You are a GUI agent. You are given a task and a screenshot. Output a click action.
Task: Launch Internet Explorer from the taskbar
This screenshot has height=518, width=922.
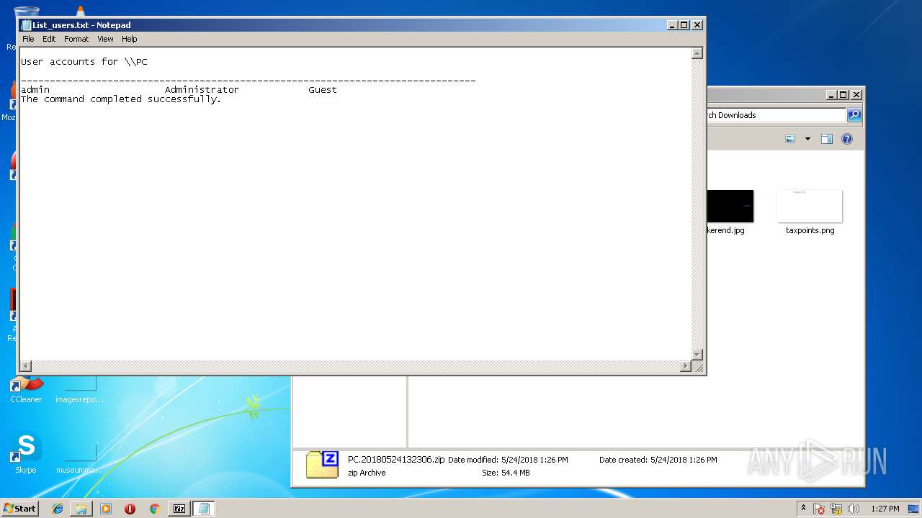pyautogui.click(x=58, y=509)
